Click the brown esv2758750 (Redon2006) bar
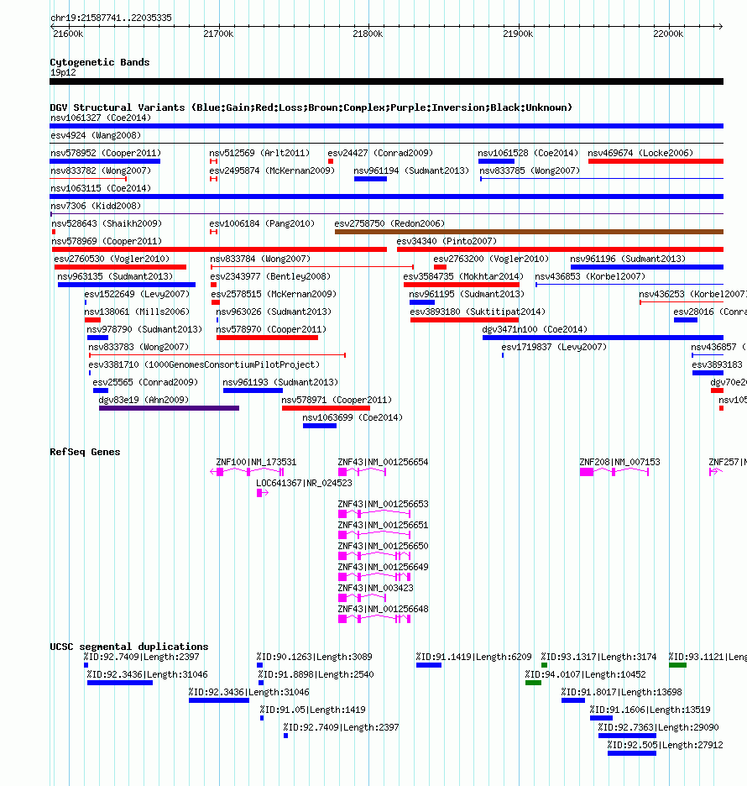Viewport: 747px width, 786px height. [529, 232]
